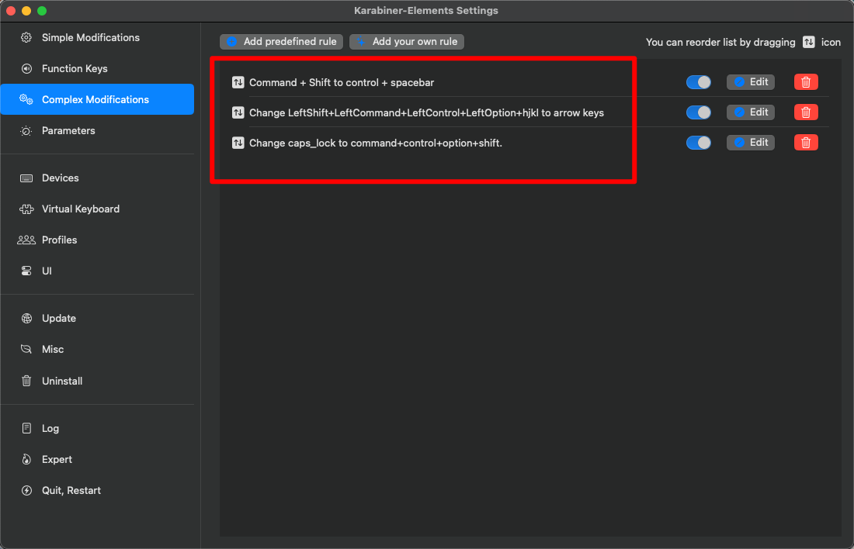
Task: Open the UI settings entry
Action: (97, 271)
